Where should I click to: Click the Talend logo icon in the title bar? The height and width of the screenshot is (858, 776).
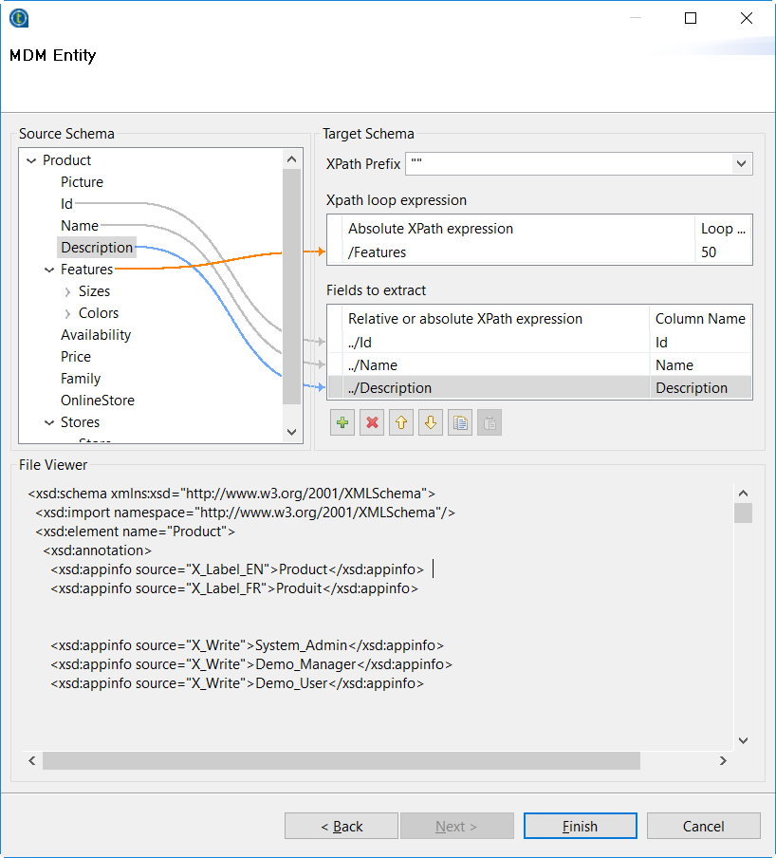[18, 17]
